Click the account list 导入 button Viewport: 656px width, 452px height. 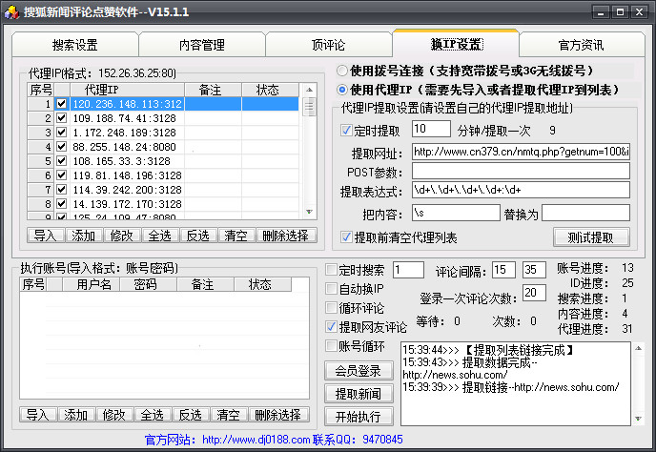pyautogui.click(x=37, y=415)
